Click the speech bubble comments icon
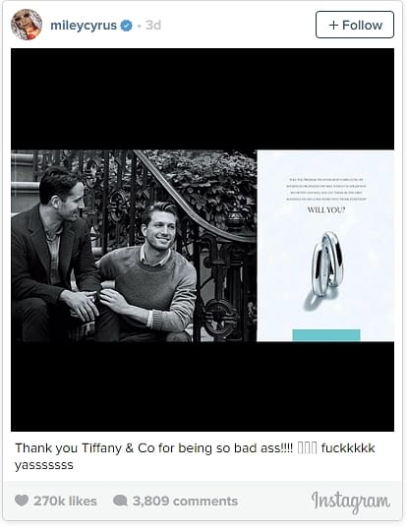This screenshot has height=532, width=407. pyautogui.click(x=120, y=501)
